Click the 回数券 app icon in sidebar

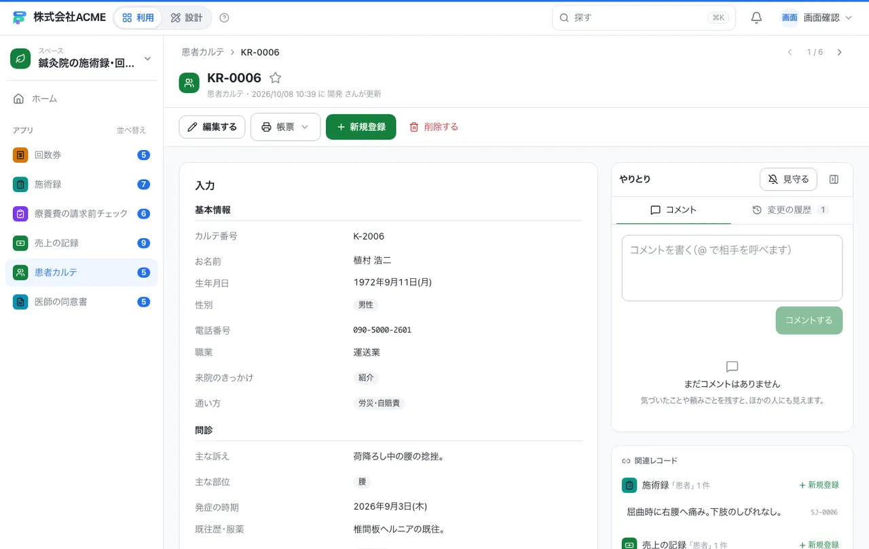coord(20,155)
